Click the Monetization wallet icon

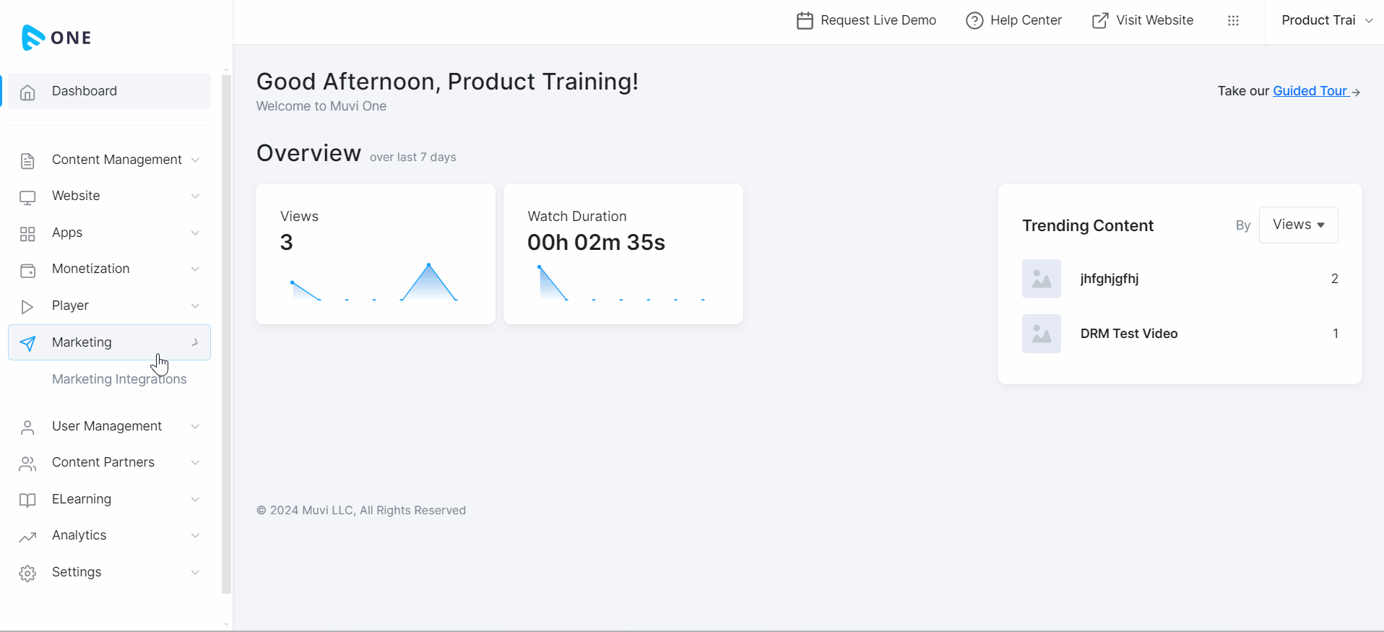coord(27,270)
